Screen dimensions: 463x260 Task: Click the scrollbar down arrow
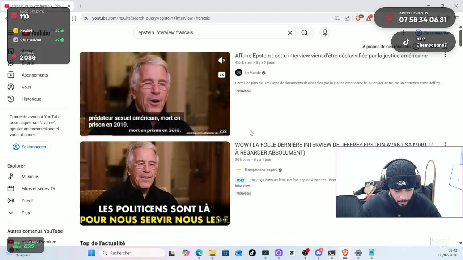click(460, 243)
